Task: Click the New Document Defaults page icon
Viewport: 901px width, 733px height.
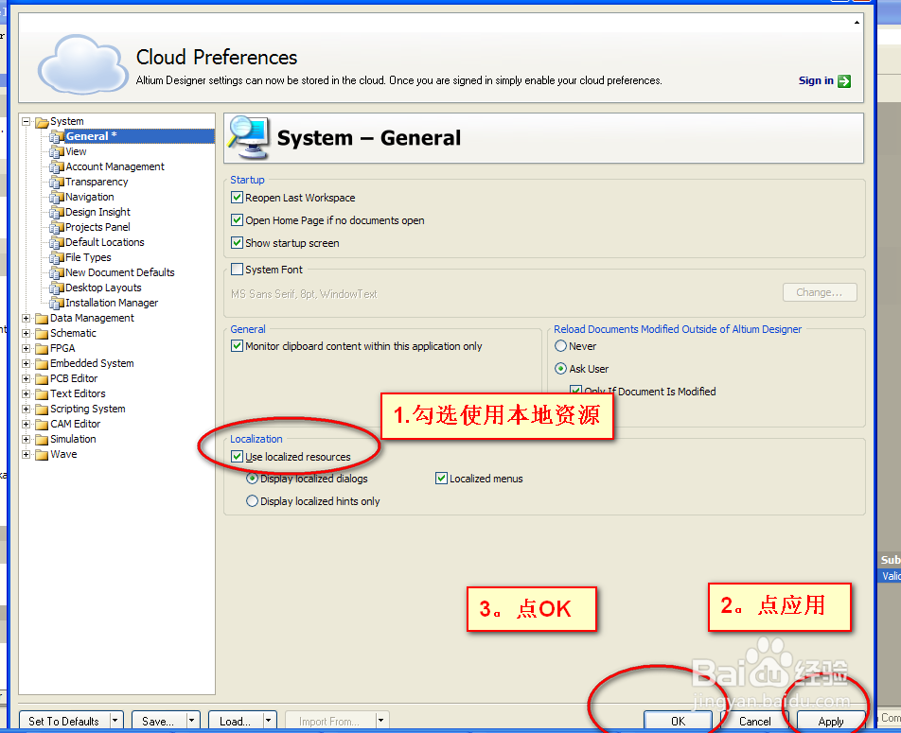Action: tap(57, 272)
